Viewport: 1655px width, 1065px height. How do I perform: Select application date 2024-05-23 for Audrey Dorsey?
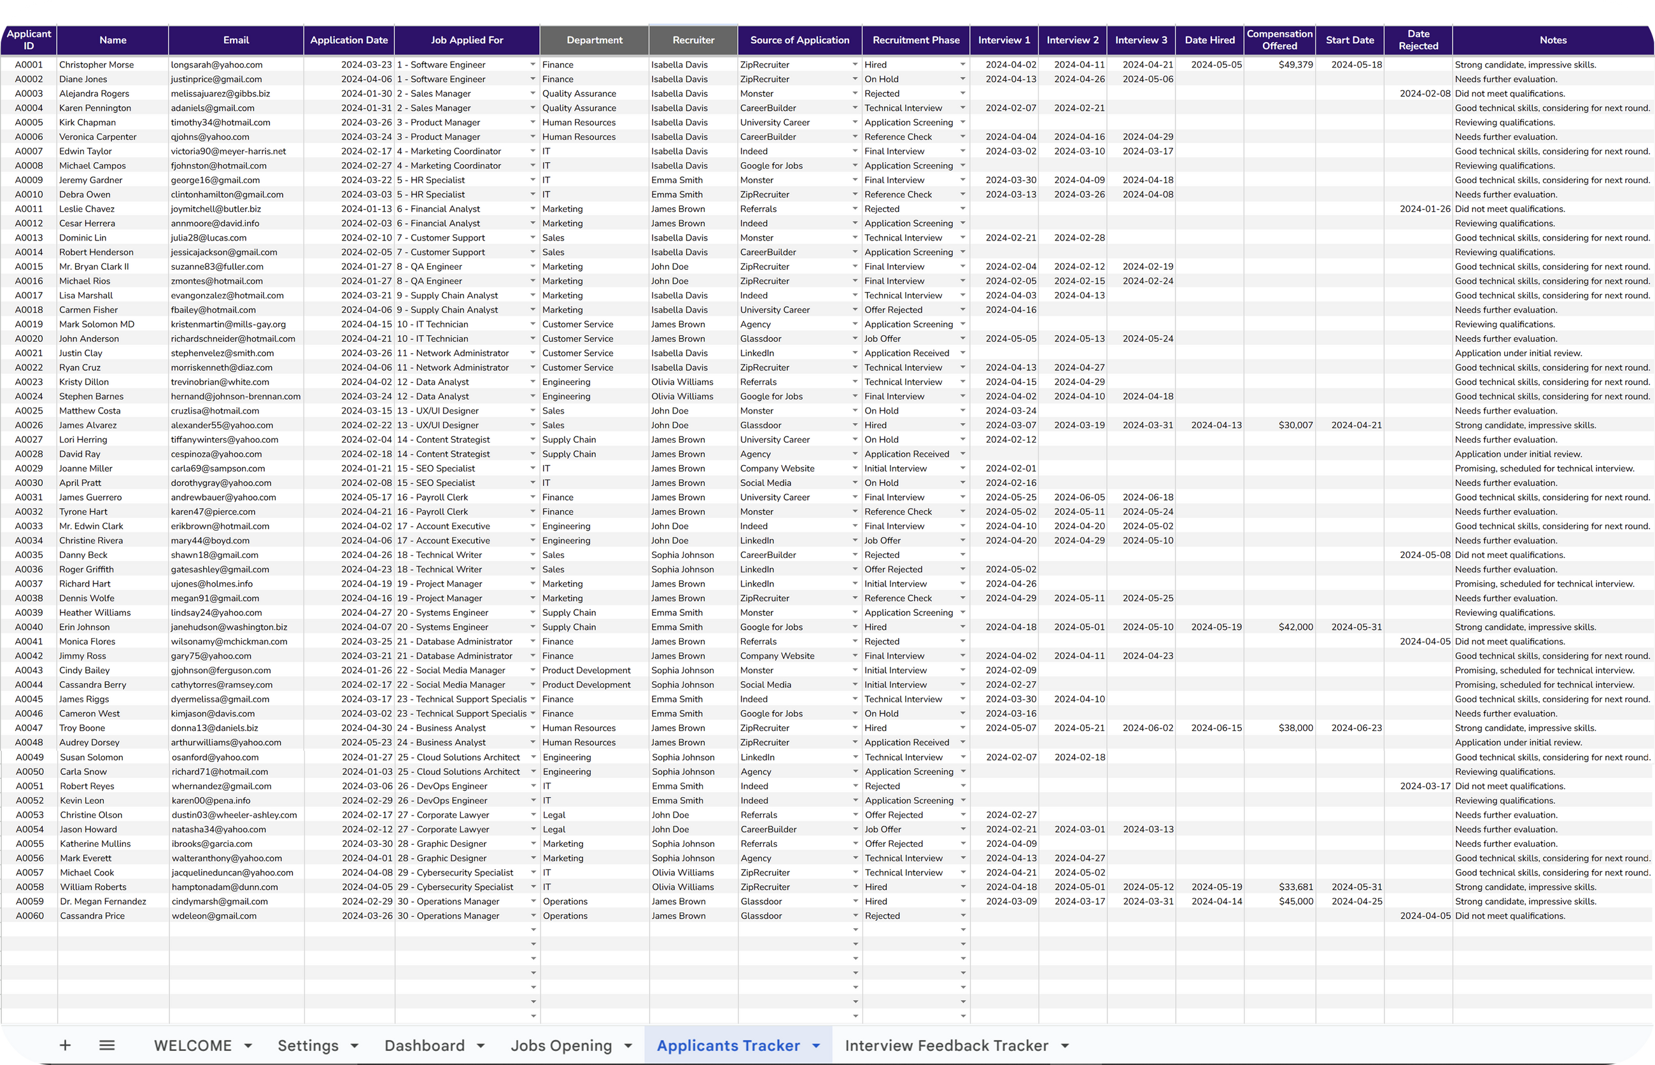click(x=349, y=742)
